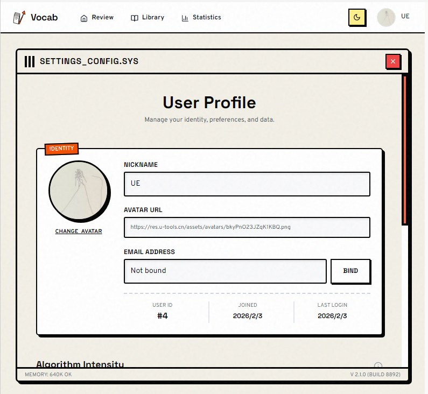Select the Email Address field
The width and height of the screenshot is (428, 394).
click(225, 271)
